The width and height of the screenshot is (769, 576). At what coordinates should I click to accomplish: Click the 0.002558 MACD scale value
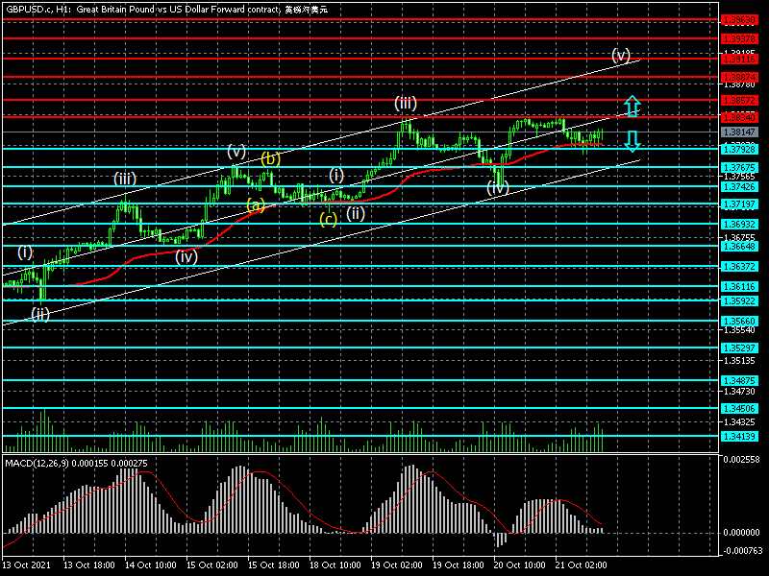click(741, 460)
